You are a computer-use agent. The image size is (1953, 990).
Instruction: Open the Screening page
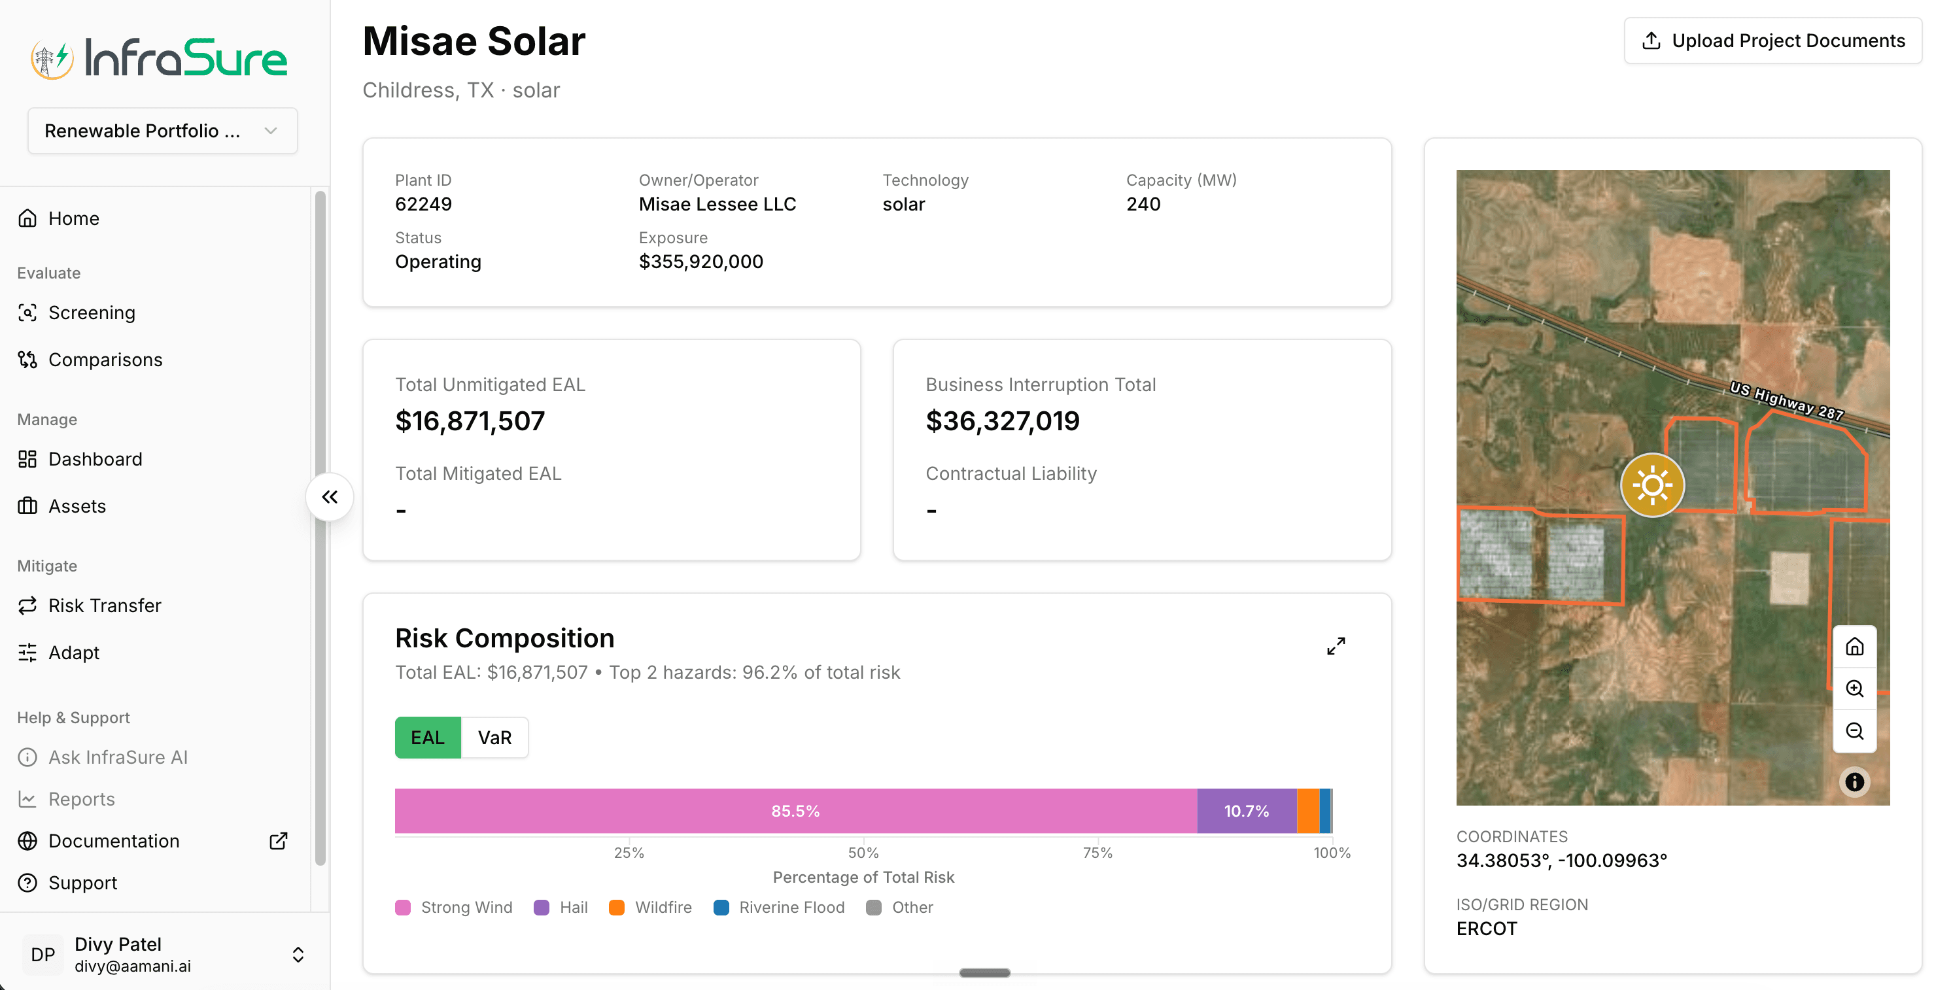point(92,313)
